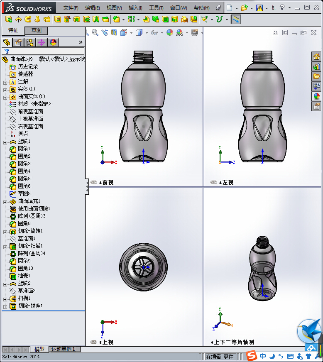The width and height of the screenshot is (323, 362).
Task: Select the Swept Boss/Base tool
Action: point(28,19)
